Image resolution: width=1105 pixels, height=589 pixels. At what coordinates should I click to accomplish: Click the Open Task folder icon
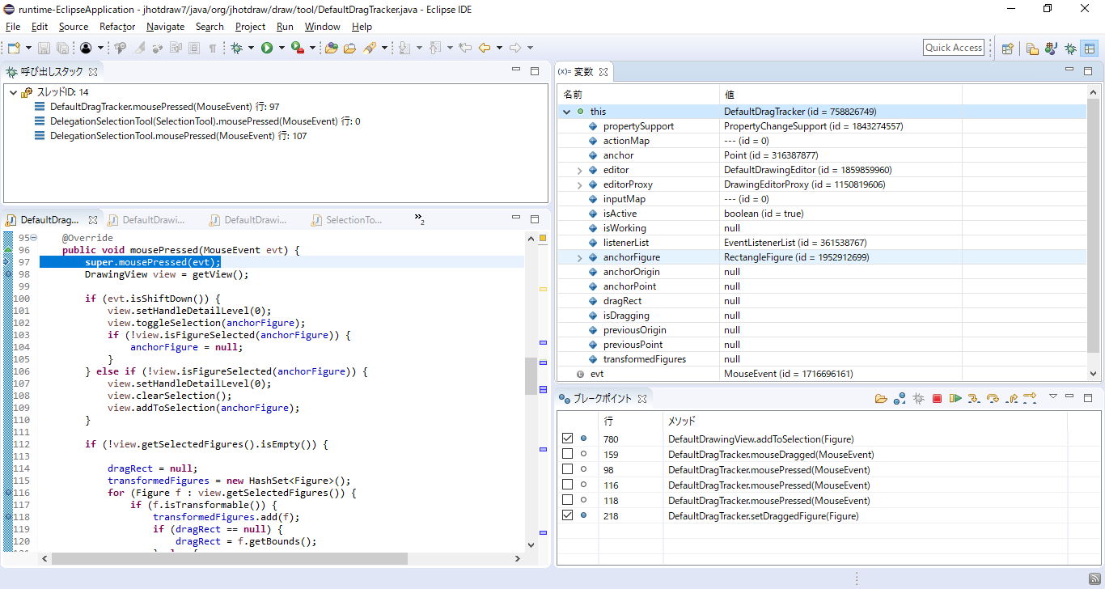tap(349, 48)
